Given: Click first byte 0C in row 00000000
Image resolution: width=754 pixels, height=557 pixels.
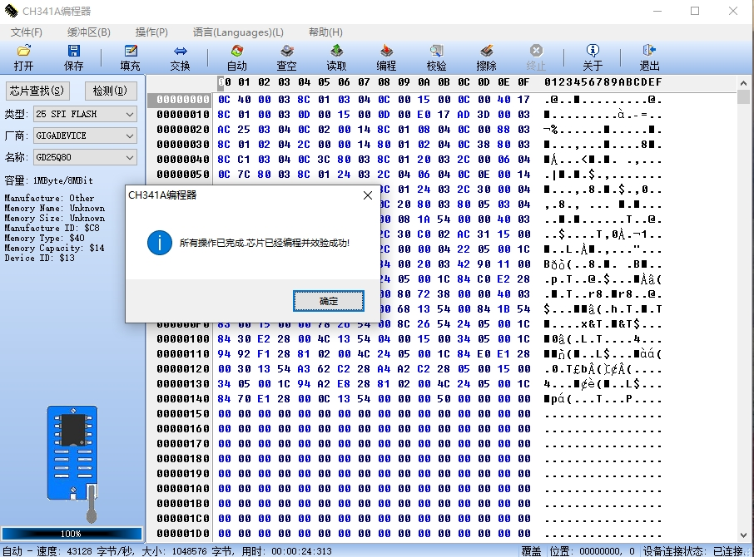Looking at the screenshot, I should (224, 100).
